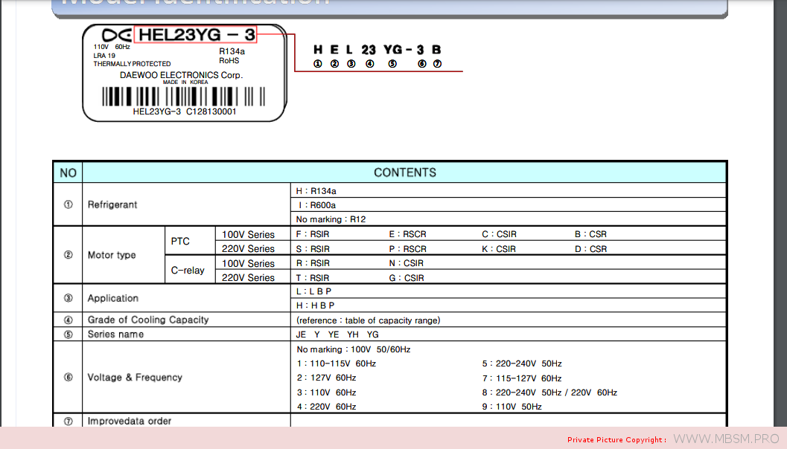Click the Improvedata order row label
The width and height of the screenshot is (787, 449).
(x=130, y=421)
